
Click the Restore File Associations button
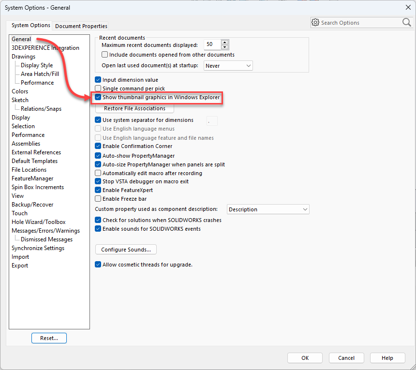click(134, 108)
